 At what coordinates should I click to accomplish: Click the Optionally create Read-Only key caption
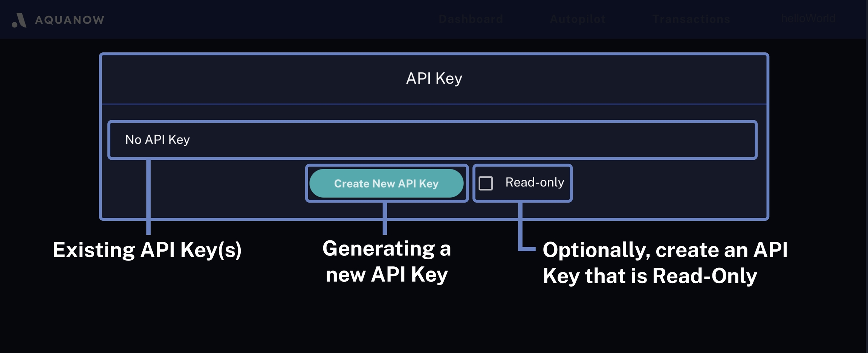665,263
